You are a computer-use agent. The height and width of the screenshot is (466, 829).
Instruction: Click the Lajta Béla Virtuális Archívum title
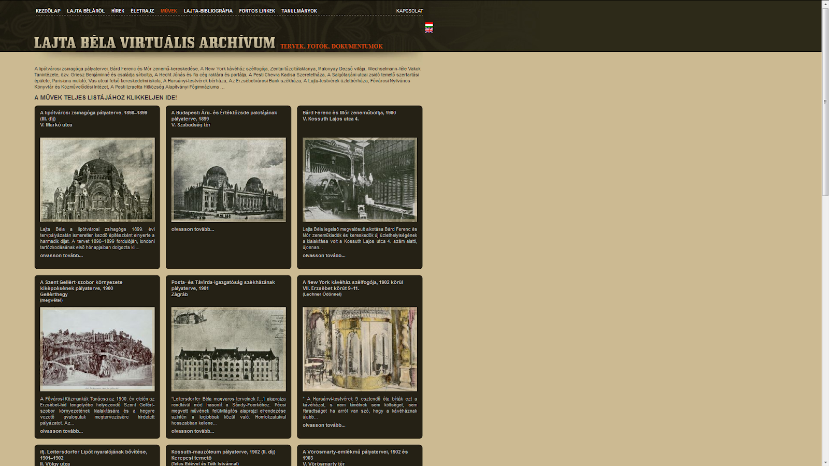point(154,42)
